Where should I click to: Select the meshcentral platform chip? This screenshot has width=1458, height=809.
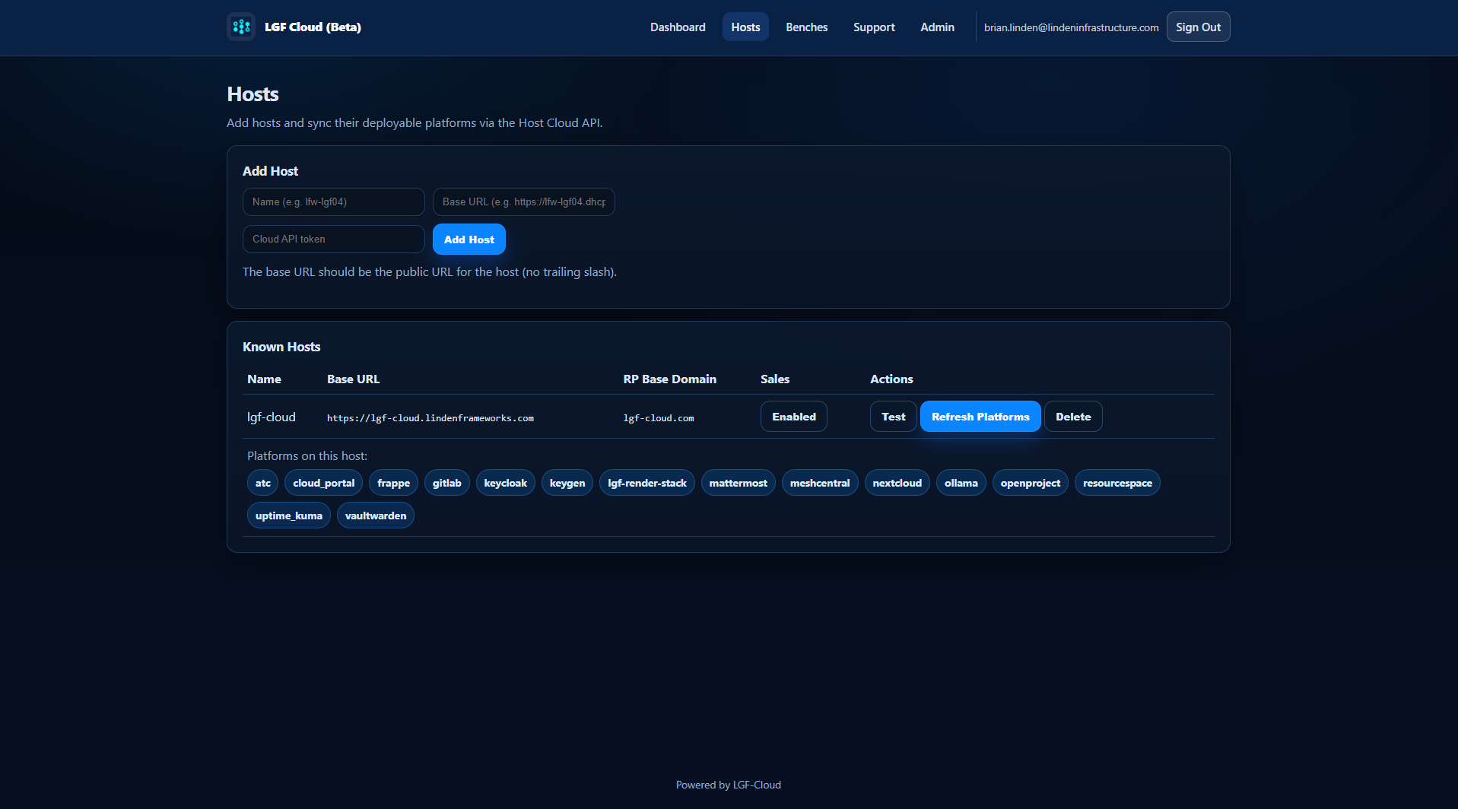[819, 483]
